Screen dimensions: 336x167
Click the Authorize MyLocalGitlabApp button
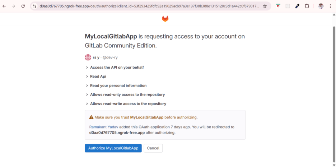(x=113, y=148)
